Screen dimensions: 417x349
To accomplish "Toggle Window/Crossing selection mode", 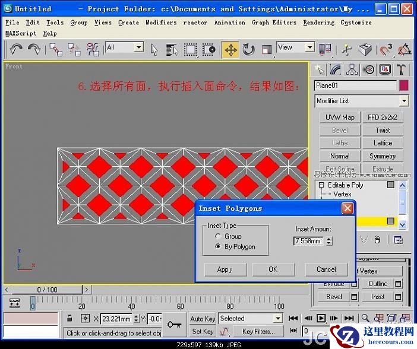I will coord(208,50).
